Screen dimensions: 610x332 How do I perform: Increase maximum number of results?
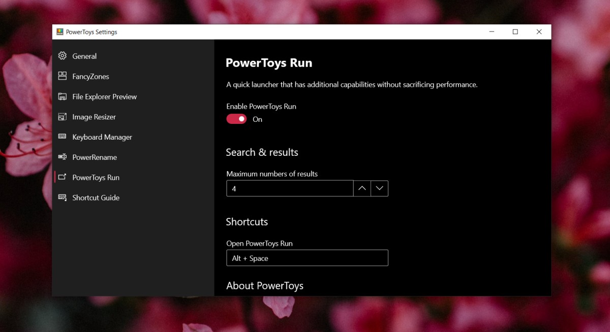point(362,188)
